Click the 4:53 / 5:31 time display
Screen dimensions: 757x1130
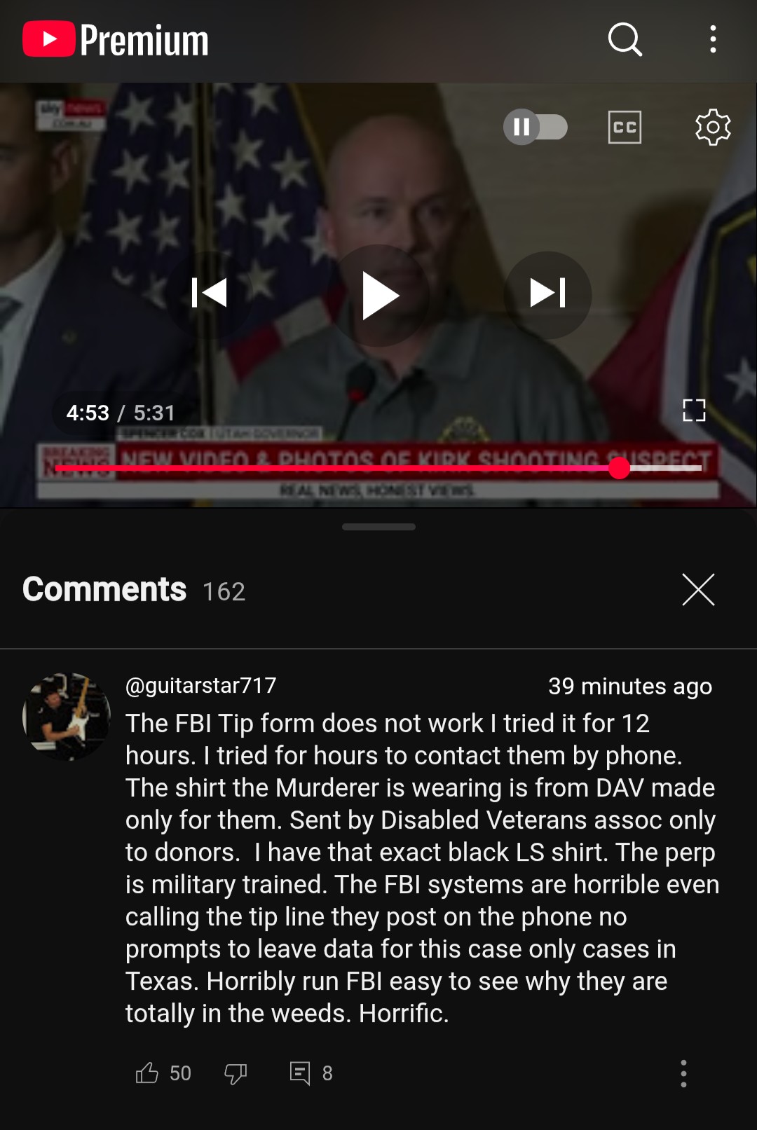coord(121,413)
